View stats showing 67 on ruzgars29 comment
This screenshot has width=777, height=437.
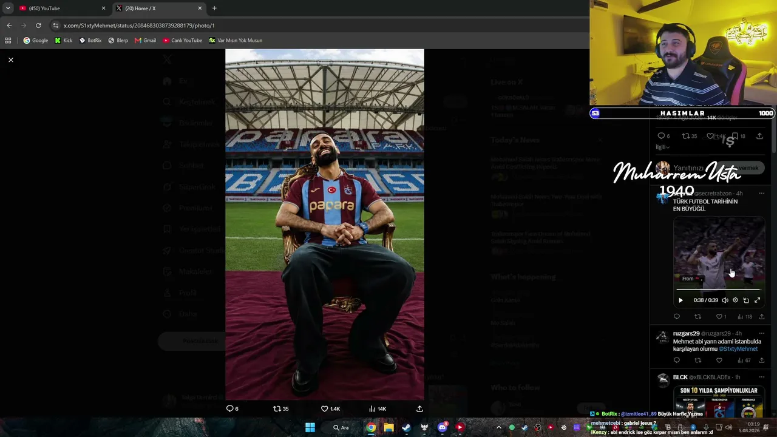[744, 361]
